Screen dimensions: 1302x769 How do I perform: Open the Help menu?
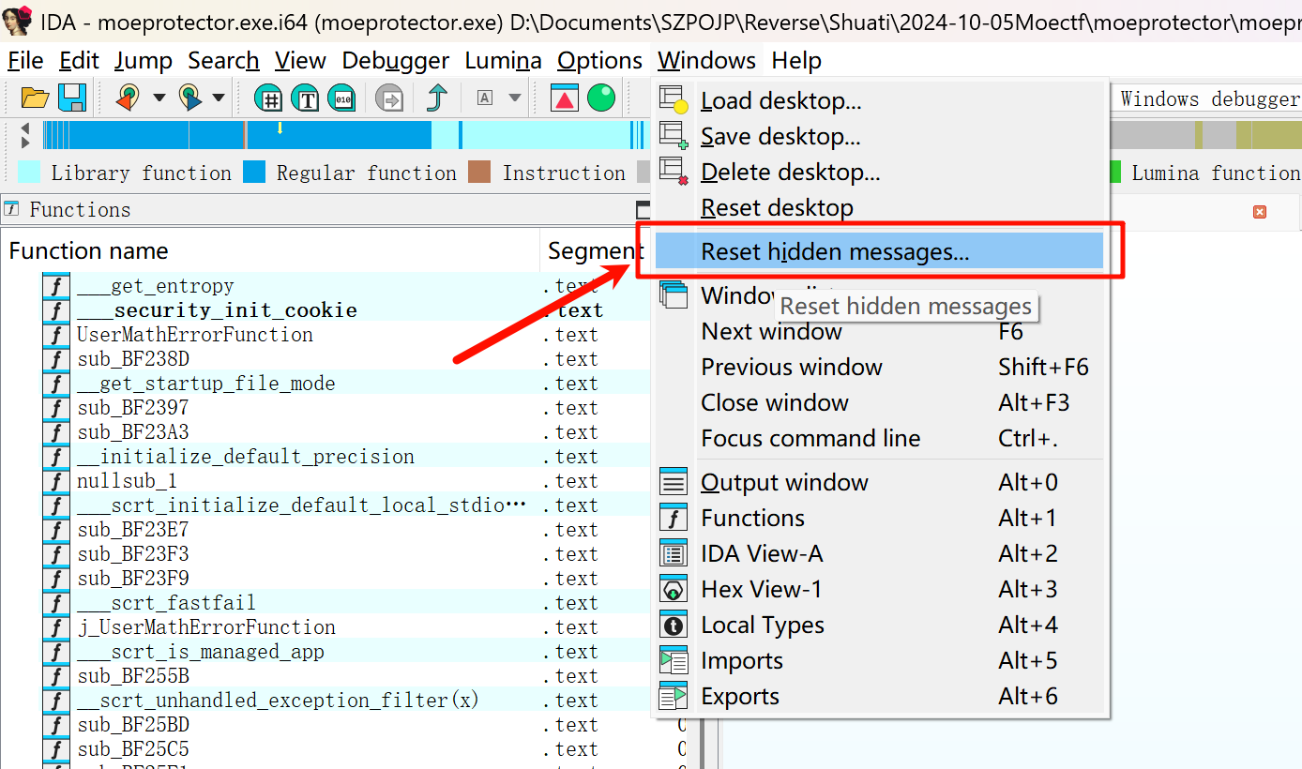[796, 61]
